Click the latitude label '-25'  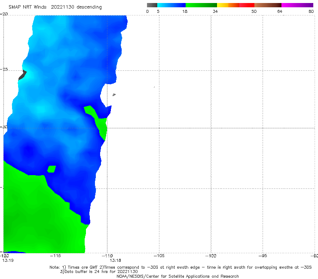pyautogui.click(x=4, y=69)
